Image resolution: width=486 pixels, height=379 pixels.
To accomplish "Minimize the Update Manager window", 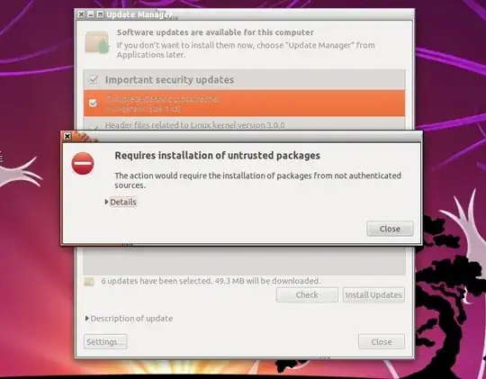I will pos(91,14).
